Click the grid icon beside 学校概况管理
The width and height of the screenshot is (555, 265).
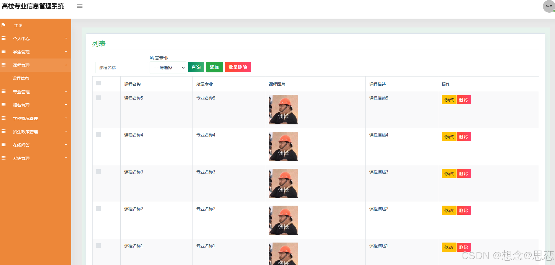point(4,118)
